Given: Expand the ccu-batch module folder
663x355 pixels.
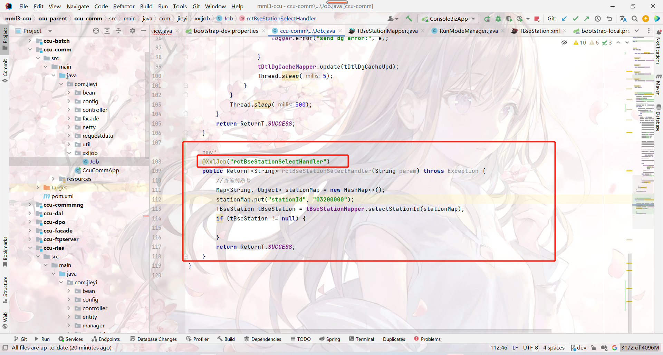Looking at the screenshot, I should pos(30,41).
